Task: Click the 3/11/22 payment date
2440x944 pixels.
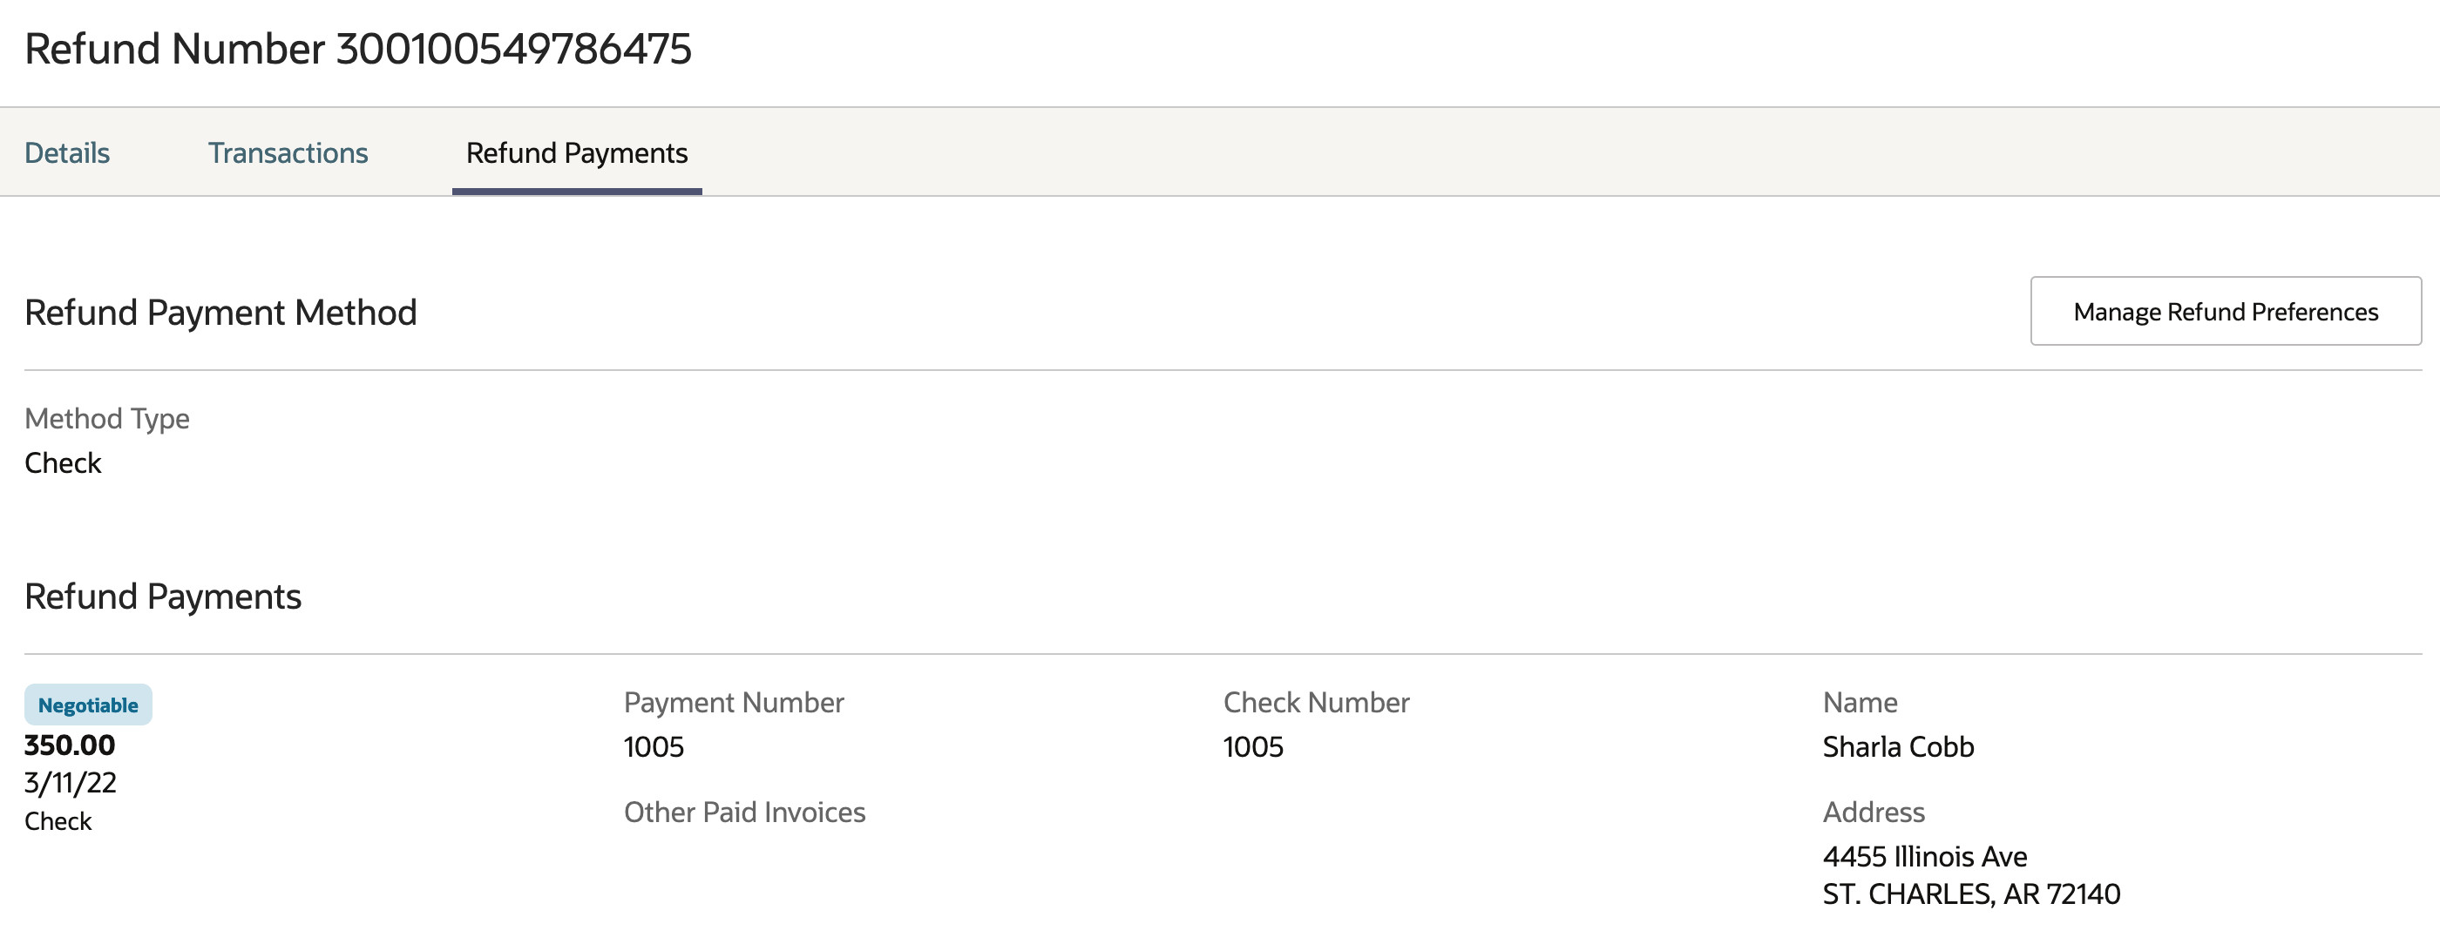Action: (x=71, y=783)
